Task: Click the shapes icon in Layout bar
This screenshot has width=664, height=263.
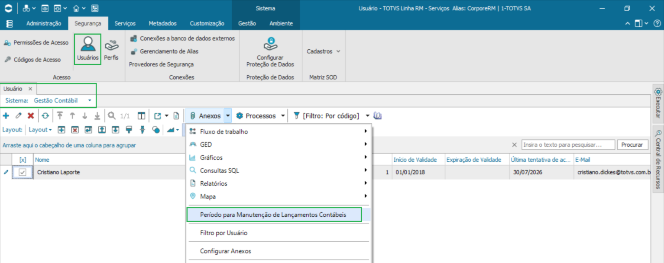Action: click(x=156, y=129)
